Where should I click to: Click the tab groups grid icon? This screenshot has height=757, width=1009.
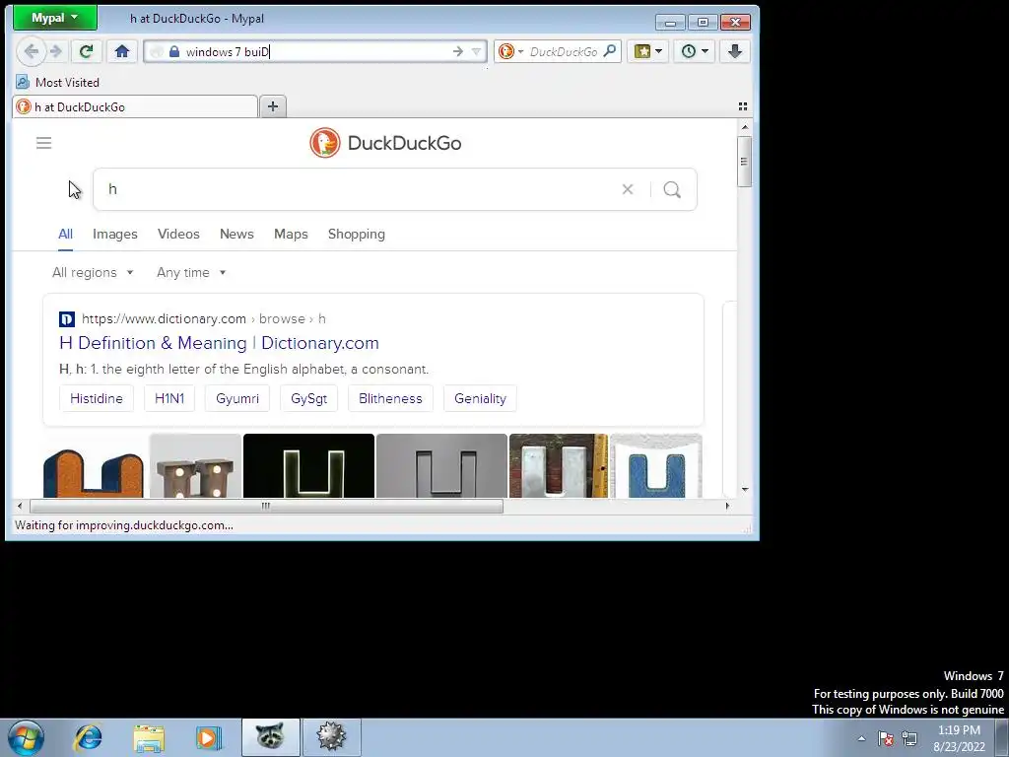click(x=743, y=106)
